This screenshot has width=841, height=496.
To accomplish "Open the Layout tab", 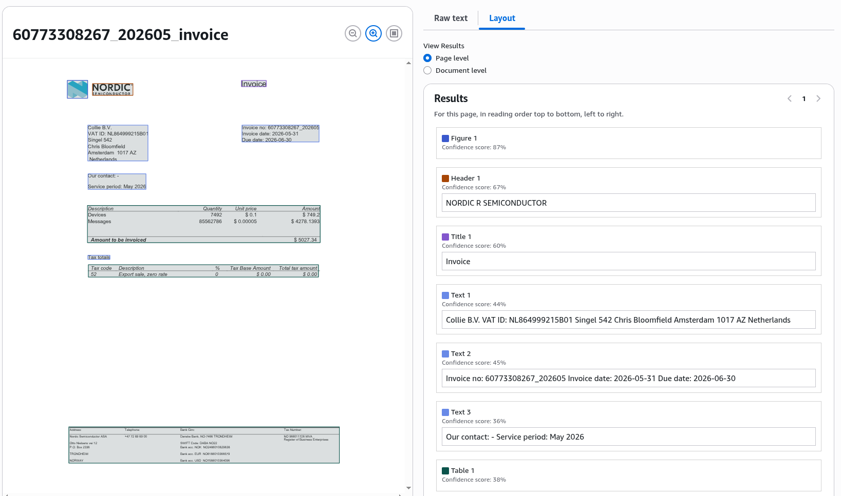I will (x=502, y=18).
